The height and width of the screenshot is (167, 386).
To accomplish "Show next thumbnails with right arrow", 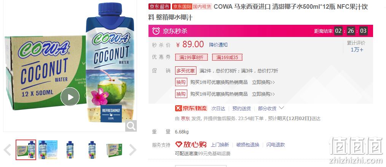I will coord(133,150).
